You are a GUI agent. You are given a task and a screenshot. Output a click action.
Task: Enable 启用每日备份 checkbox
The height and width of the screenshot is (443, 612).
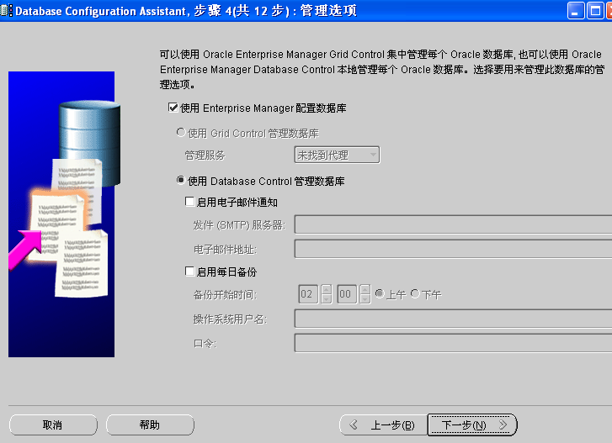click(189, 272)
